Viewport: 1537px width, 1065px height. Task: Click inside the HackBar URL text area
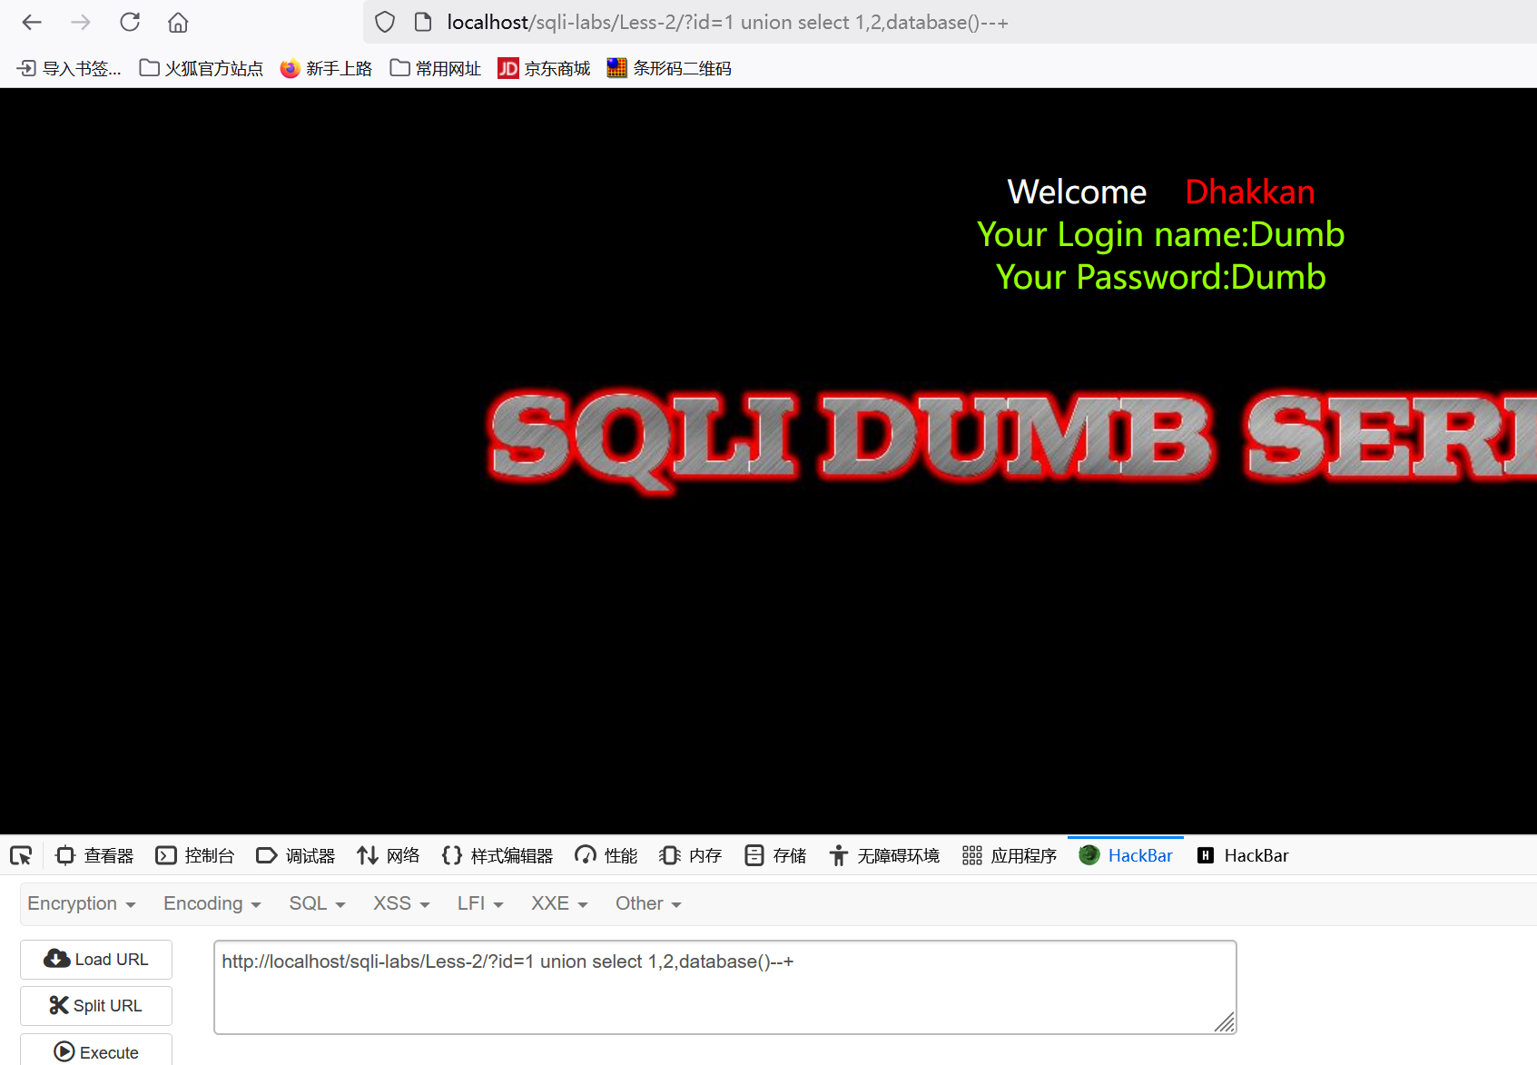[x=724, y=987]
